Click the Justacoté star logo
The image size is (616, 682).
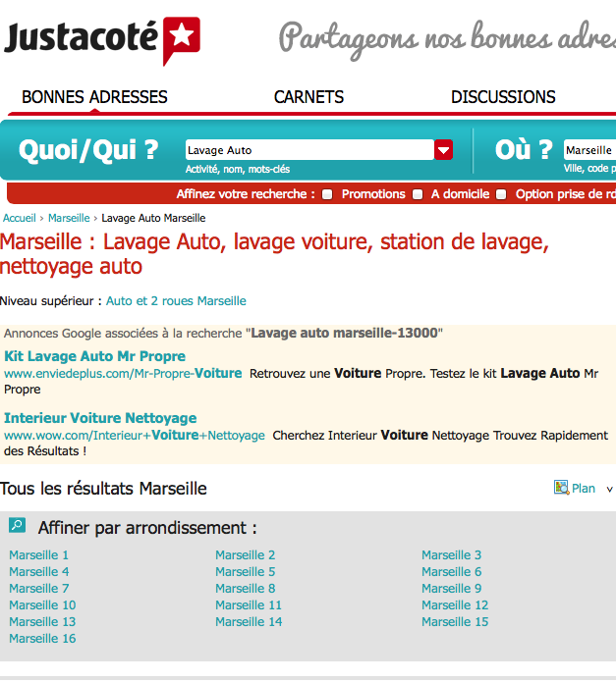coord(181,39)
